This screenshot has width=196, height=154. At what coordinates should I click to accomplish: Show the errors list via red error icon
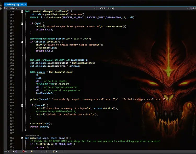(25, 151)
